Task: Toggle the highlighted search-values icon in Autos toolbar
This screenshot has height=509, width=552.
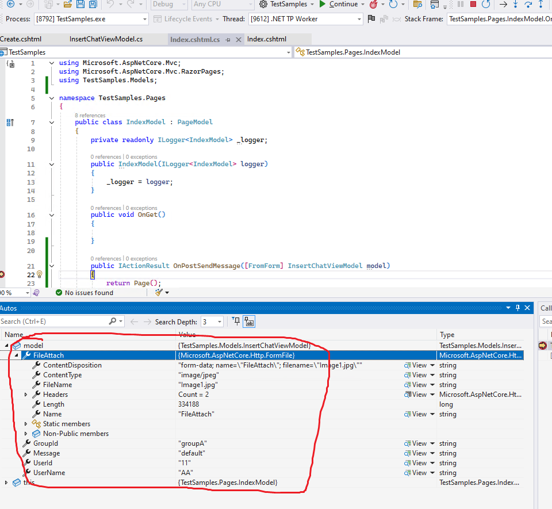Action: 249,322
